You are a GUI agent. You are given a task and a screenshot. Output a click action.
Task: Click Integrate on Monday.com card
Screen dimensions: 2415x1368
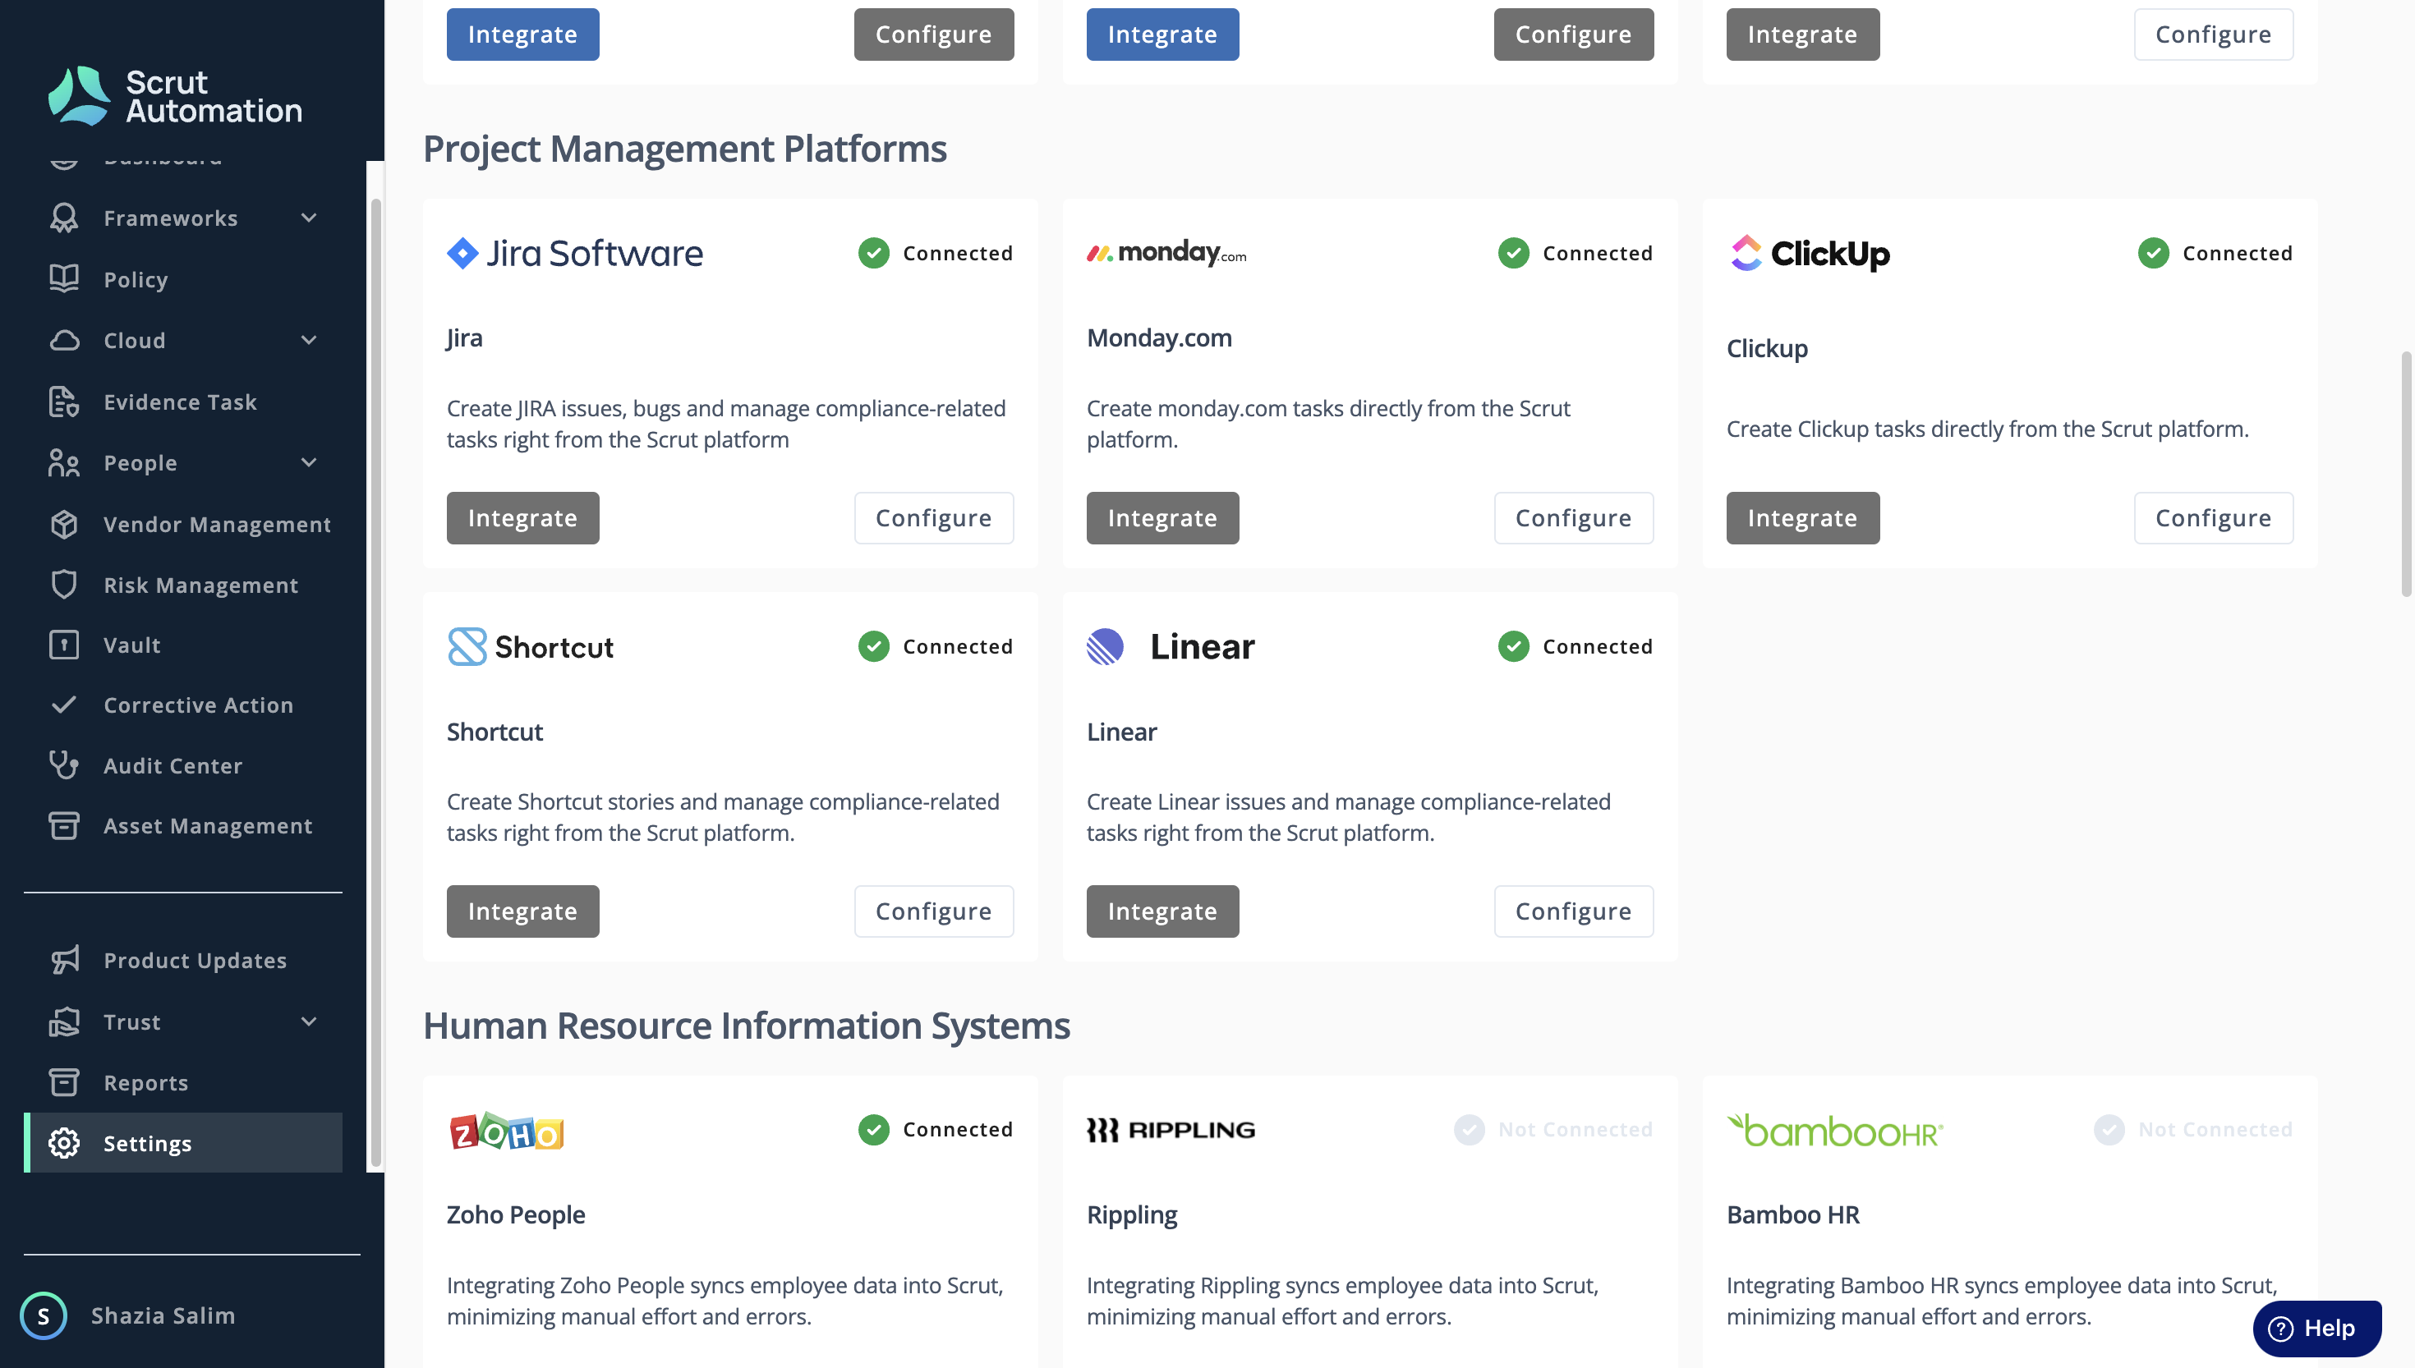(1162, 517)
